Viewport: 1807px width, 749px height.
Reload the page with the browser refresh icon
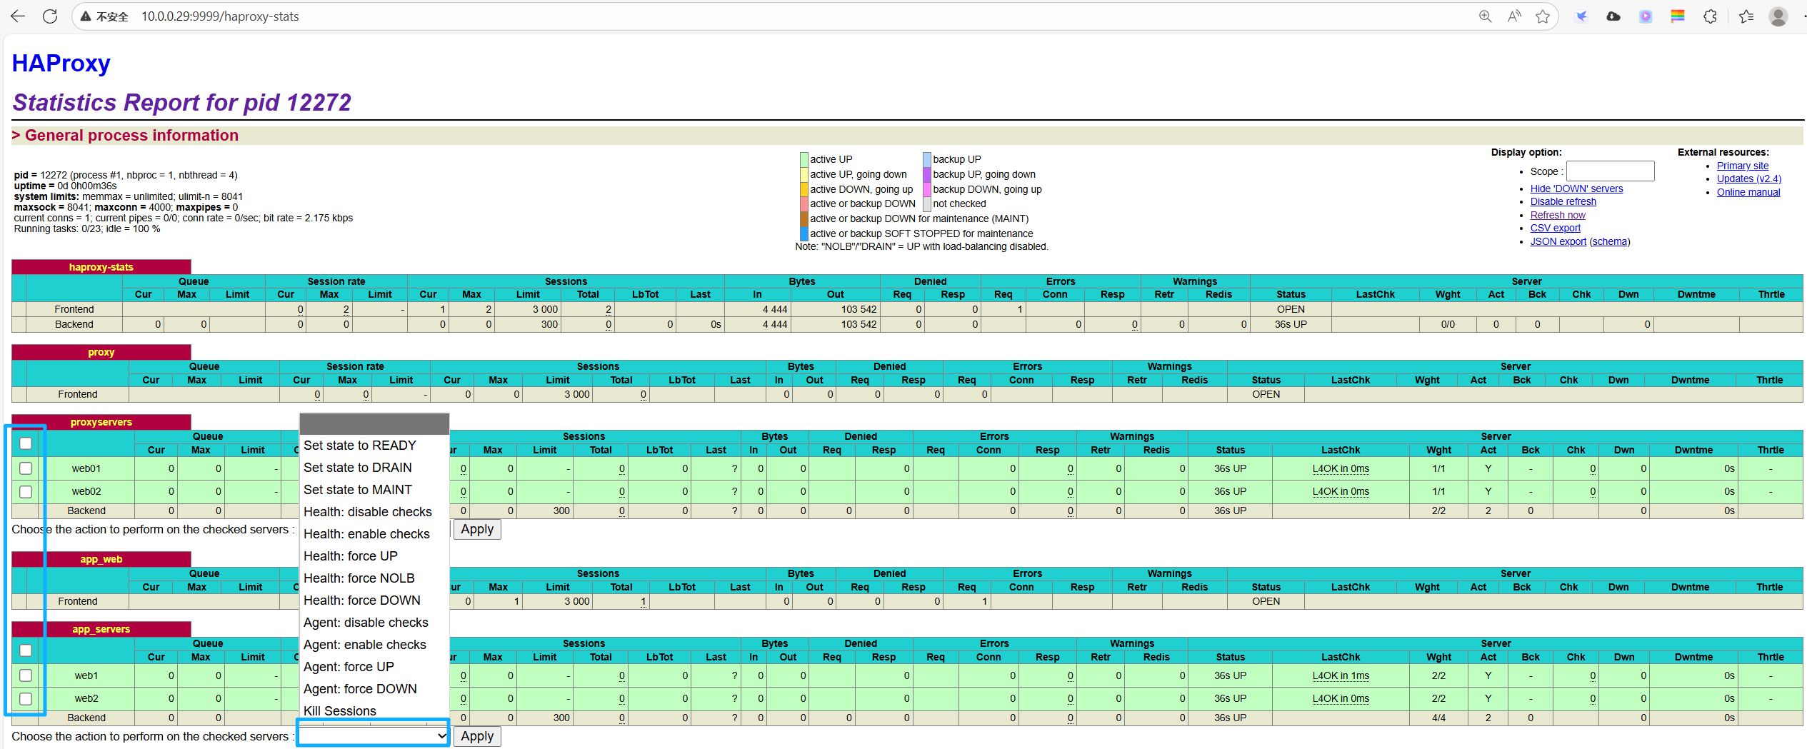pos(50,16)
